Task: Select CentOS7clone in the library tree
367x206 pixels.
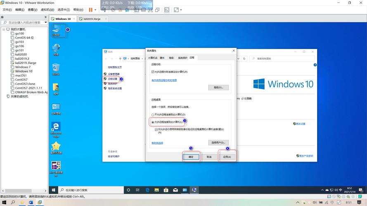Action: (x=23, y=84)
